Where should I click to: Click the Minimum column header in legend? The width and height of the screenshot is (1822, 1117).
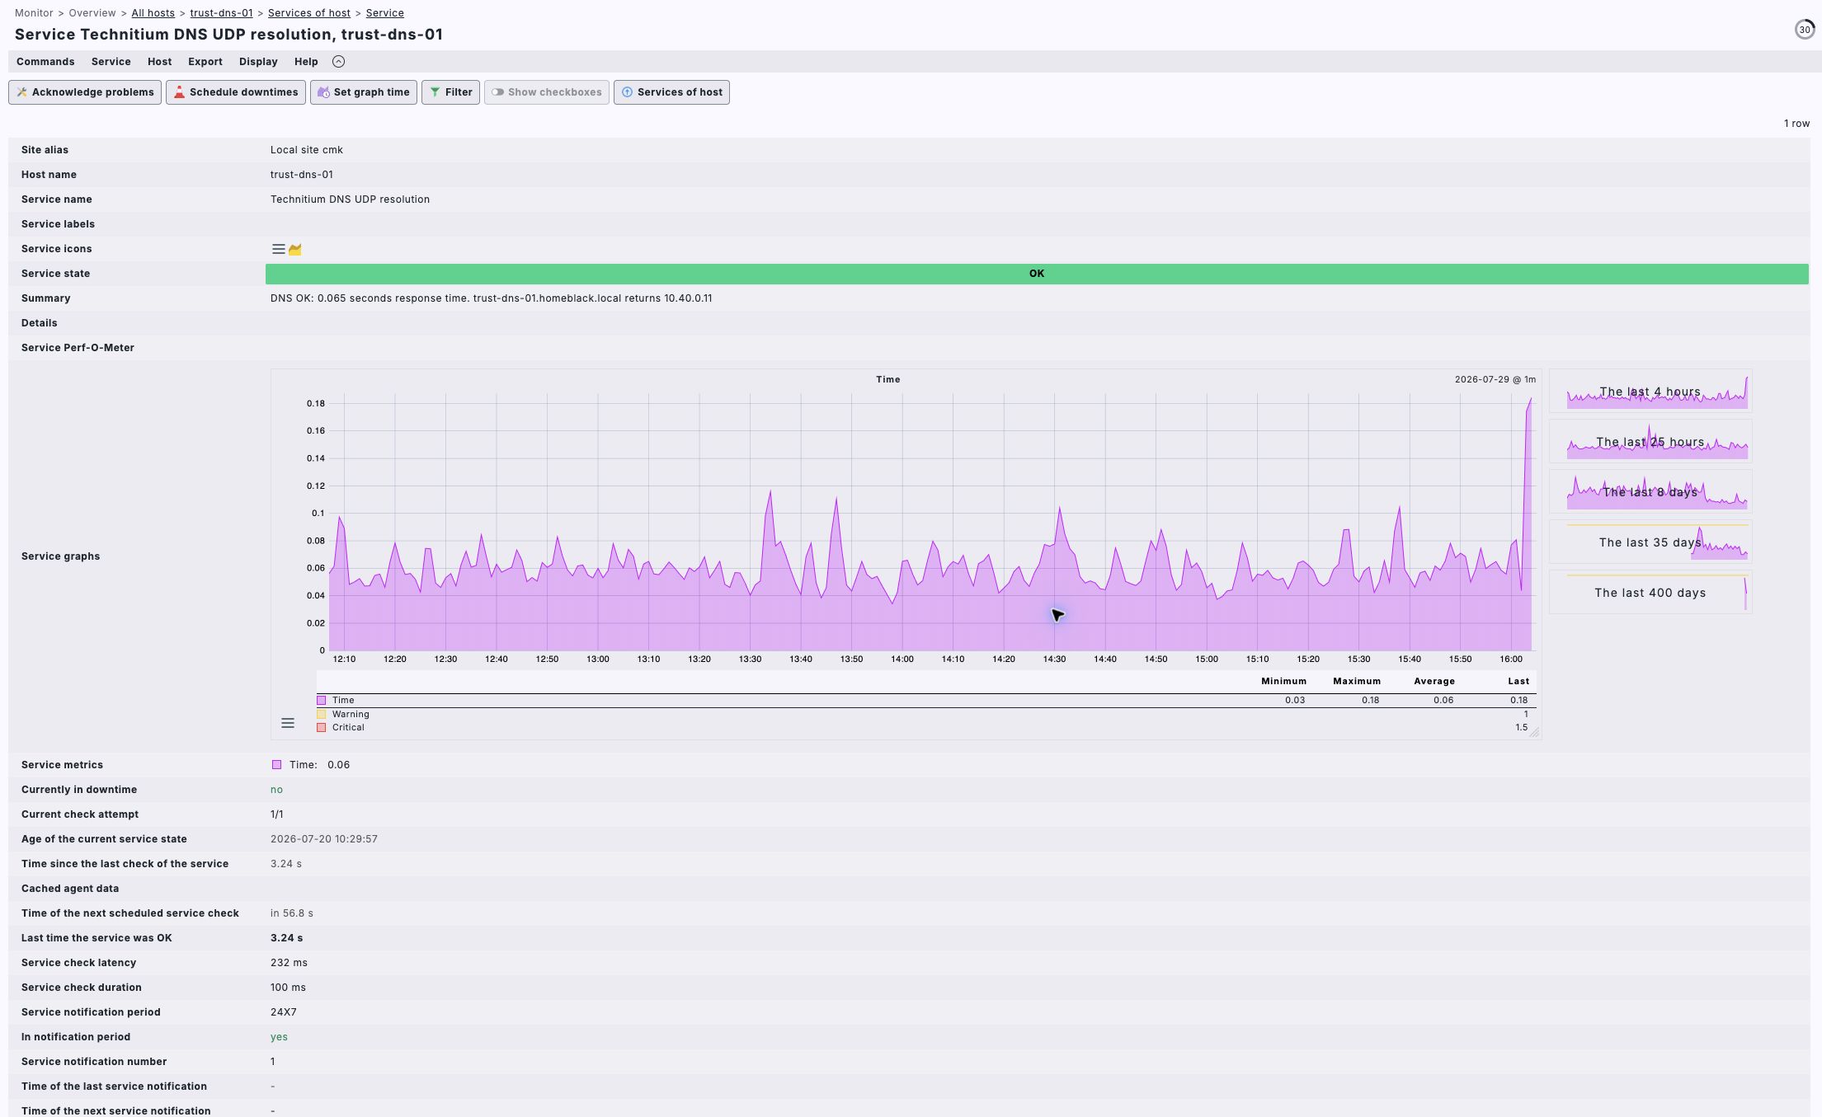[1283, 681]
